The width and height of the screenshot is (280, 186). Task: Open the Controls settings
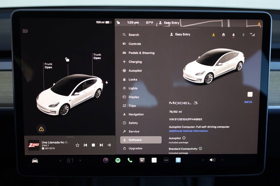[132, 44]
